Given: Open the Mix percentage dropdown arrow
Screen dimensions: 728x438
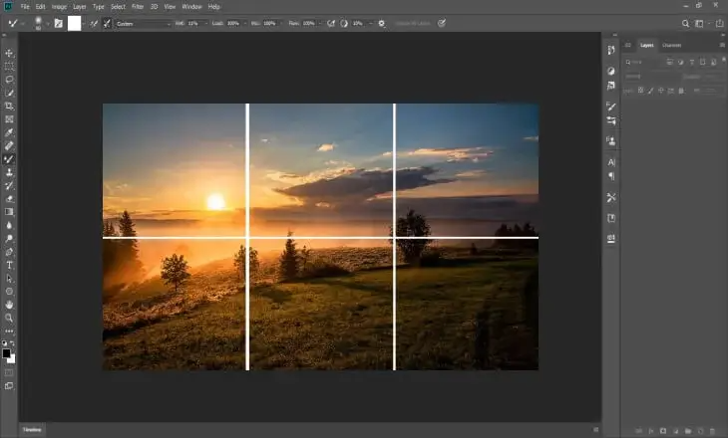Looking at the screenshot, I should coord(281,23).
